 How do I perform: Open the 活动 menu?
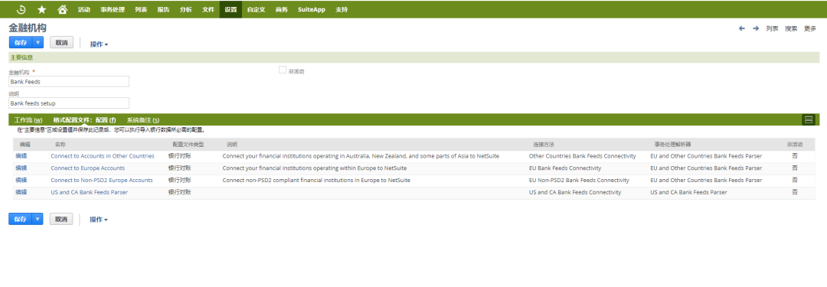[84, 9]
